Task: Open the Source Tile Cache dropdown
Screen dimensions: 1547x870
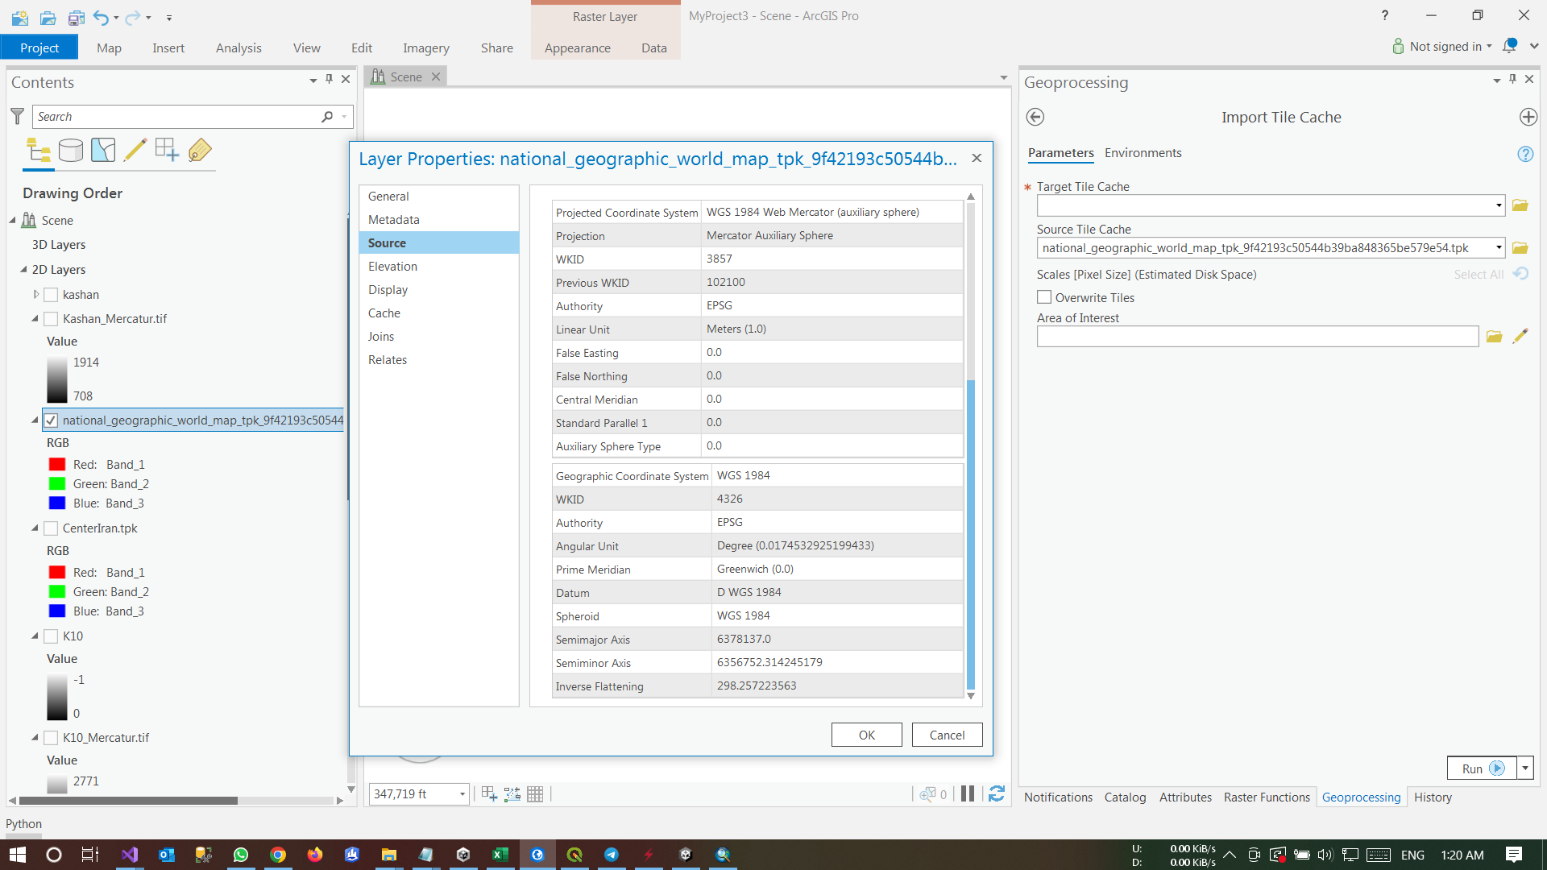Action: (1499, 248)
